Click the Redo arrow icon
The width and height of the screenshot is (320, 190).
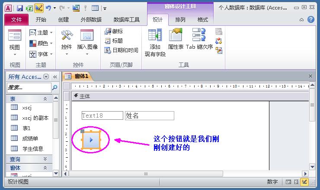tap(62, 8)
